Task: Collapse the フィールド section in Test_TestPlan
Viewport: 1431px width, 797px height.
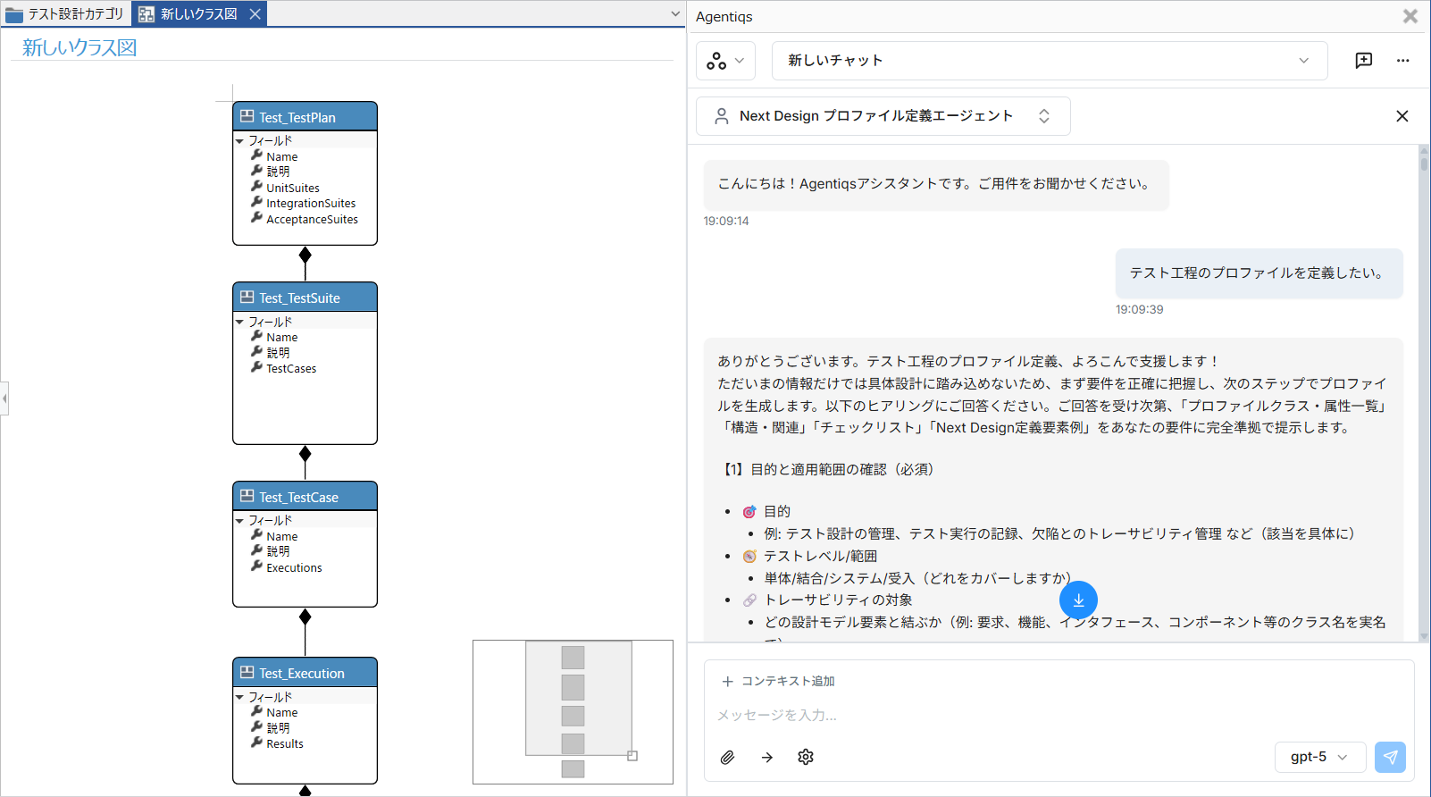Action: [239, 141]
